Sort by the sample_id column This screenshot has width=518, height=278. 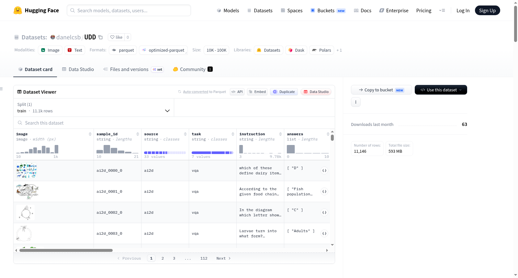point(138,134)
